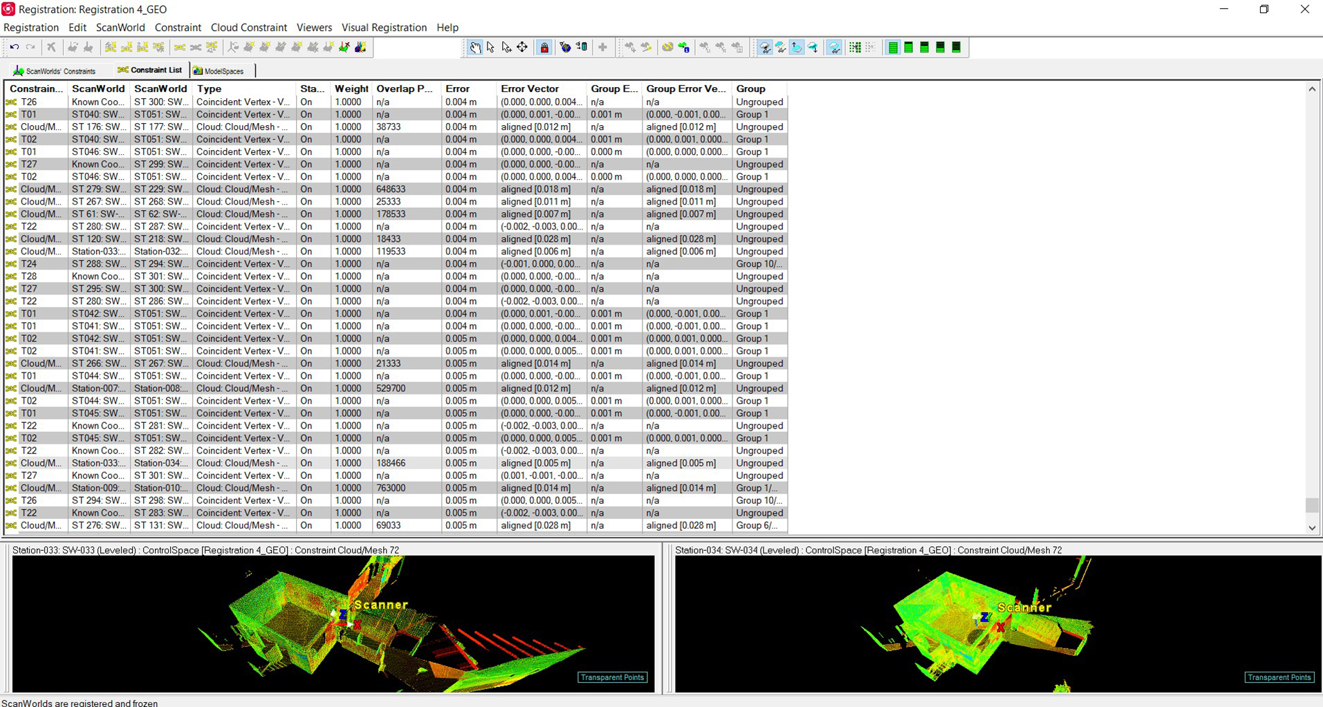Sort by the Error column header
This screenshot has height=707, width=1323.
tap(457, 88)
